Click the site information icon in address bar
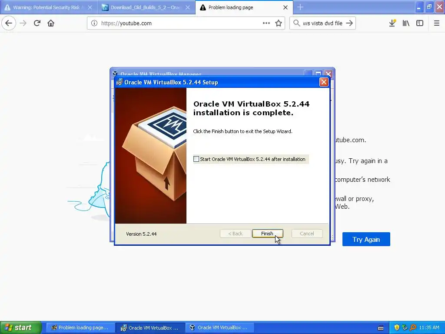This screenshot has width=445, height=334. 94,23
